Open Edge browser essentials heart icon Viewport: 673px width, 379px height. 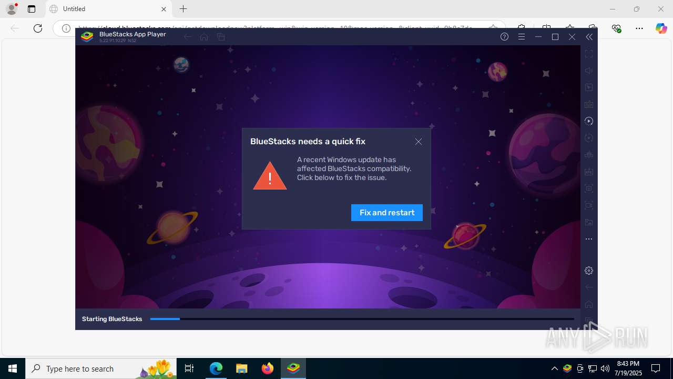click(616, 28)
